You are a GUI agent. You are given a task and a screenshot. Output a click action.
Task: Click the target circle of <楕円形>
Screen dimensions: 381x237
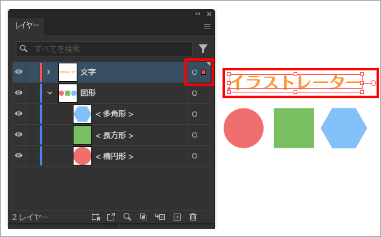tap(195, 156)
